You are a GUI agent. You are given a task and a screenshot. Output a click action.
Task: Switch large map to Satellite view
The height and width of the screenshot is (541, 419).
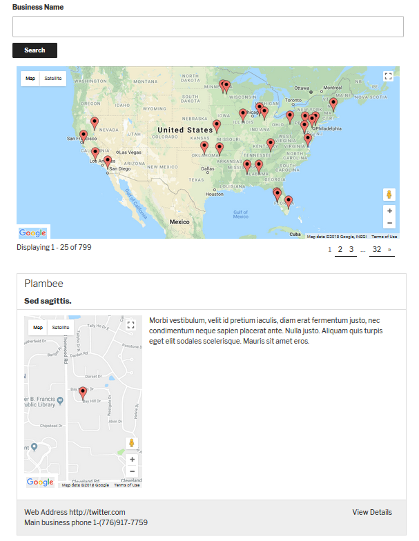coord(53,79)
